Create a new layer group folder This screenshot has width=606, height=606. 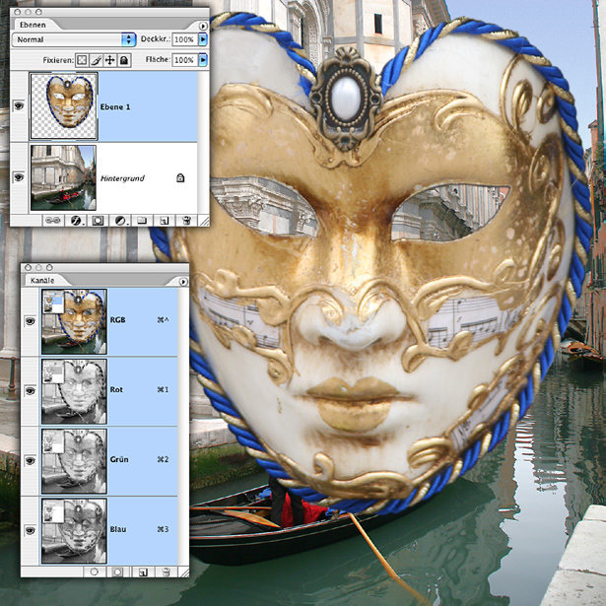click(143, 221)
